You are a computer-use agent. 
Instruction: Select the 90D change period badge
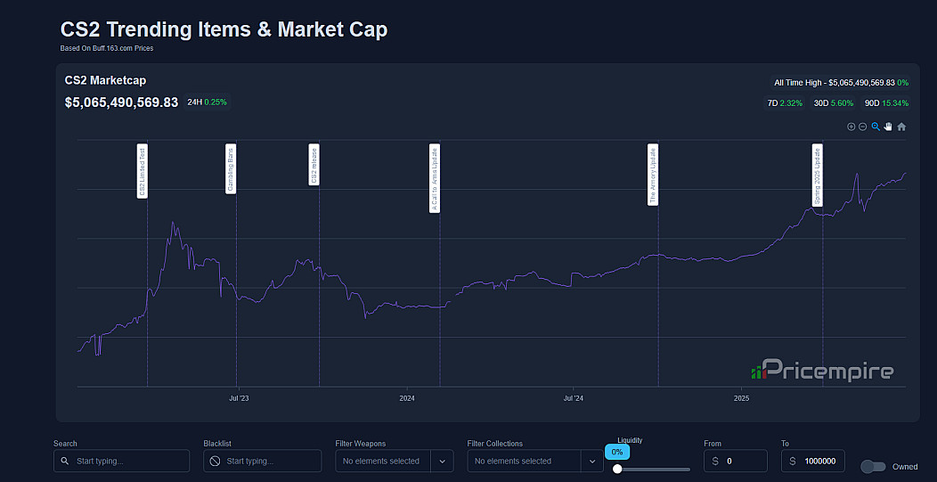coord(885,103)
